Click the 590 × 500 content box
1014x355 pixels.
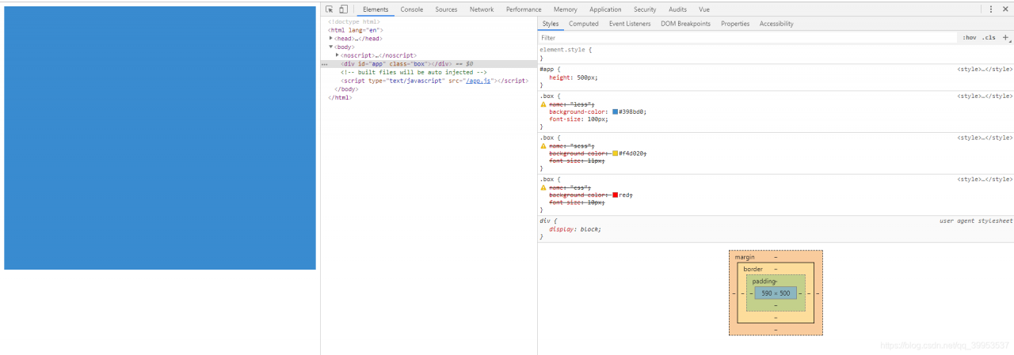(x=776, y=293)
